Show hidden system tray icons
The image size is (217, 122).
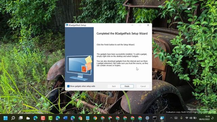[171, 118]
